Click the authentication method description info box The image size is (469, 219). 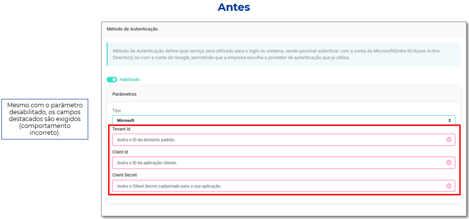284,55
